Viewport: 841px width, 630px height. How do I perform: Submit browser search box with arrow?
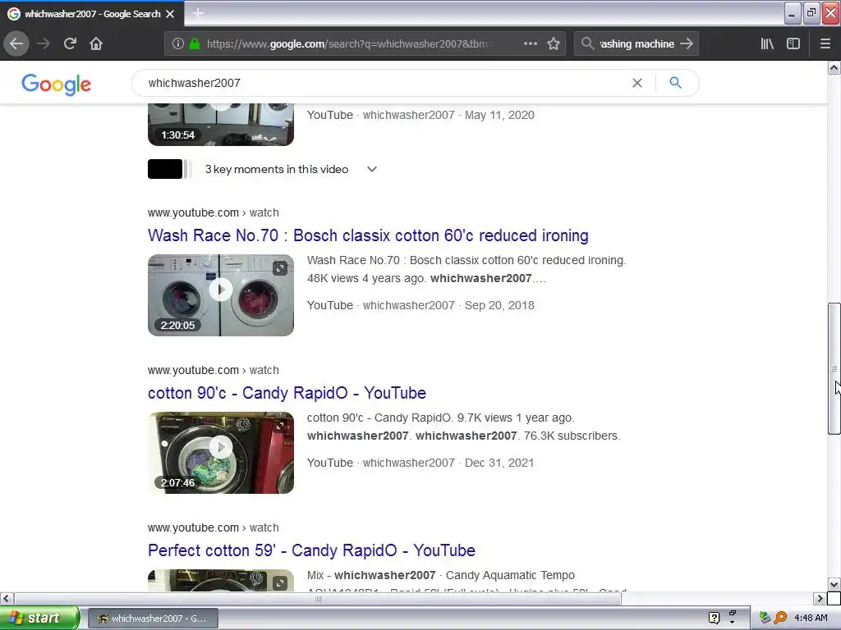[687, 43]
